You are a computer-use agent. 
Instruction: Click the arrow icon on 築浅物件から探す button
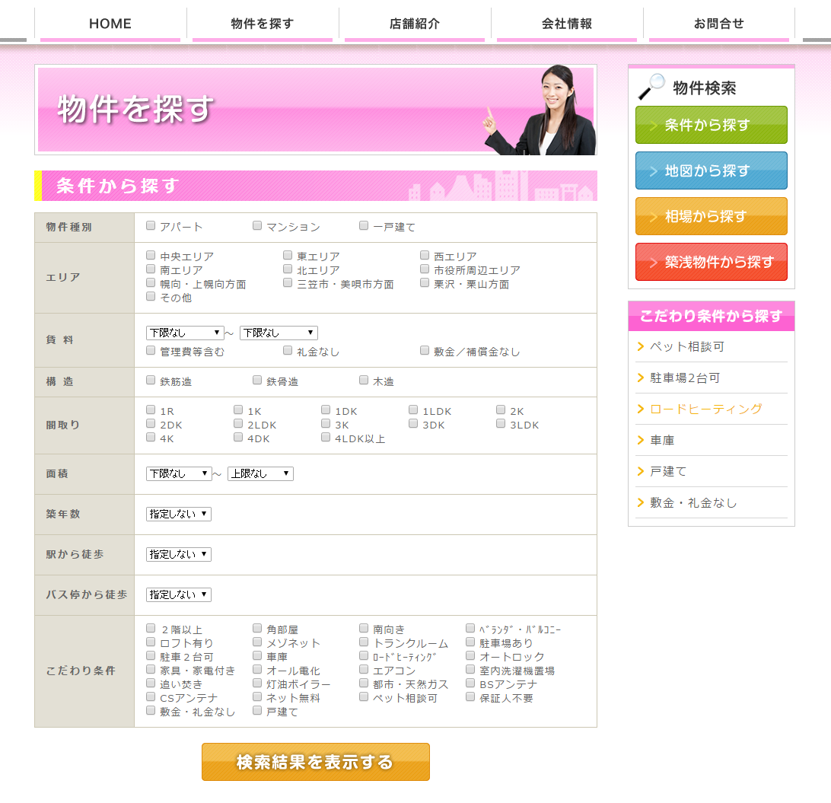pyautogui.click(x=653, y=263)
